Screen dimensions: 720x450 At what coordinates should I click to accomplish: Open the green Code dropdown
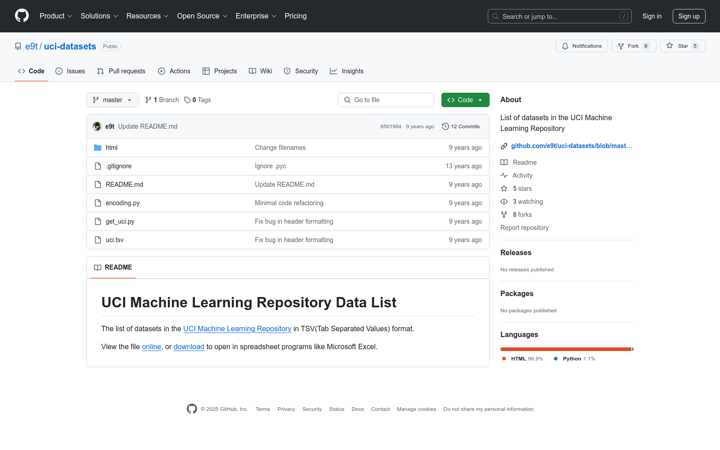465,100
